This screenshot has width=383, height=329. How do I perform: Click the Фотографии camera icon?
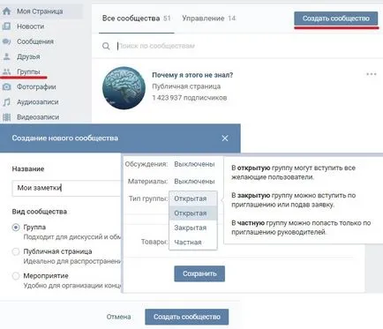click(x=6, y=86)
